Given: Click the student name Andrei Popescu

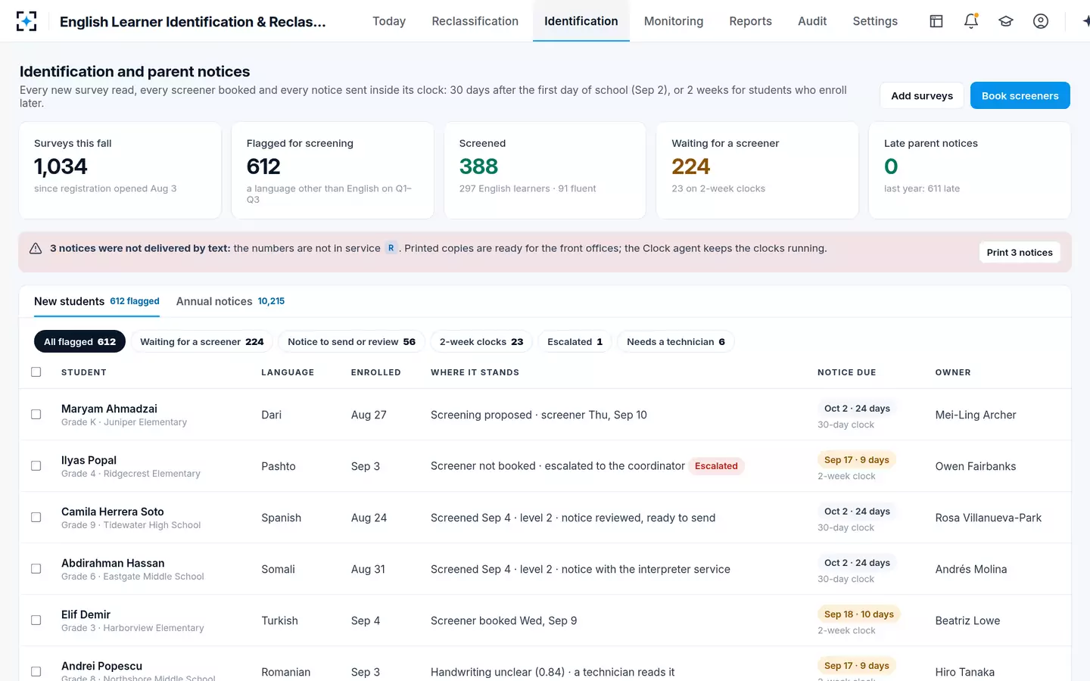Looking at the screenshot, I should point(102,666).
